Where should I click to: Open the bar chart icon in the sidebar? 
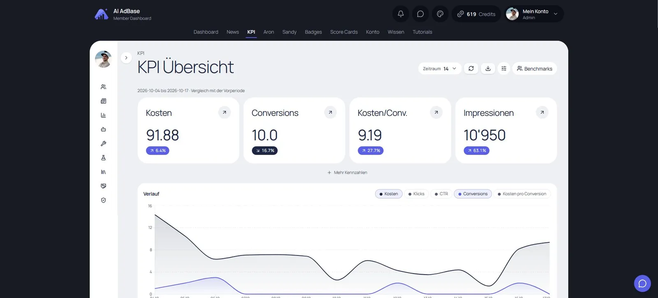pyautogui.click(x=103, y=115)
